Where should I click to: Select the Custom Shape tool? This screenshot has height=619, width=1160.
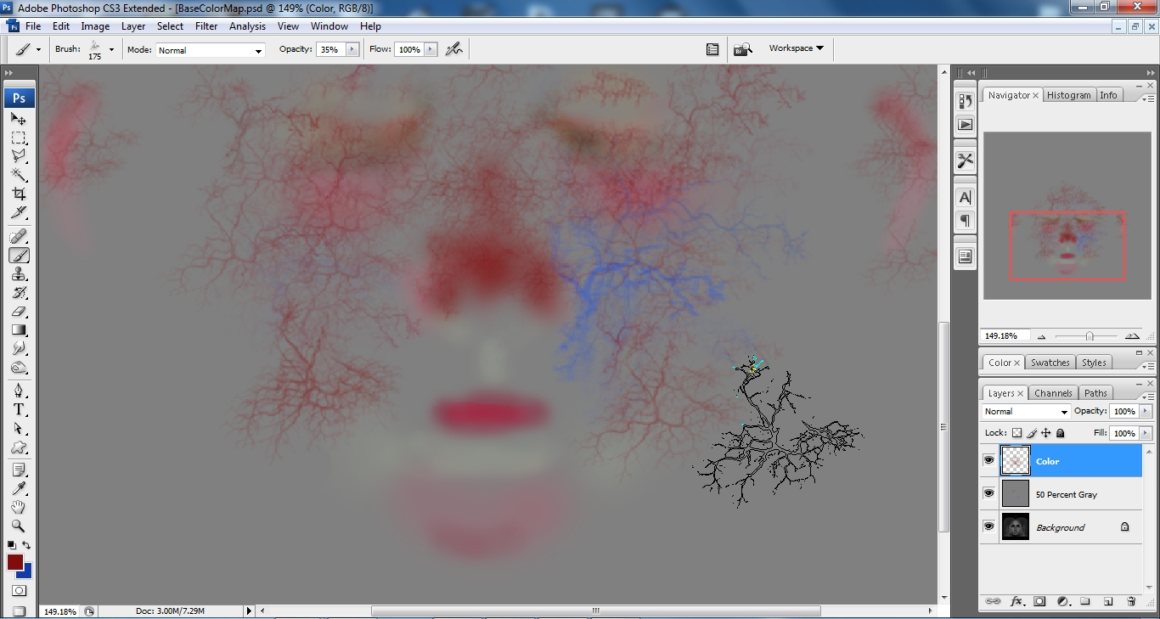(x=19, y=447)
